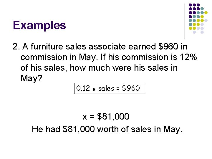Click the word sales inside the equation box
Screen dimensions: 212x159
106,88
